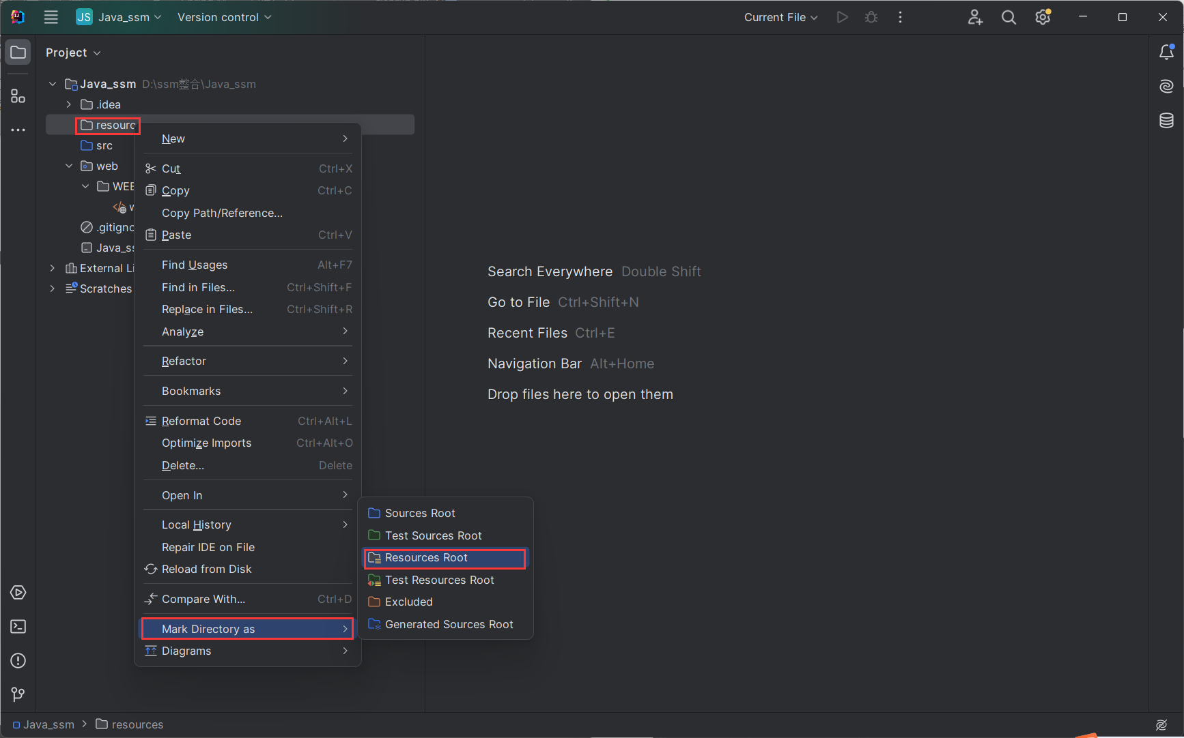The image size is (1184, 738).
Task: Open the Terminal tool window
Action: [x=18, y=627]
